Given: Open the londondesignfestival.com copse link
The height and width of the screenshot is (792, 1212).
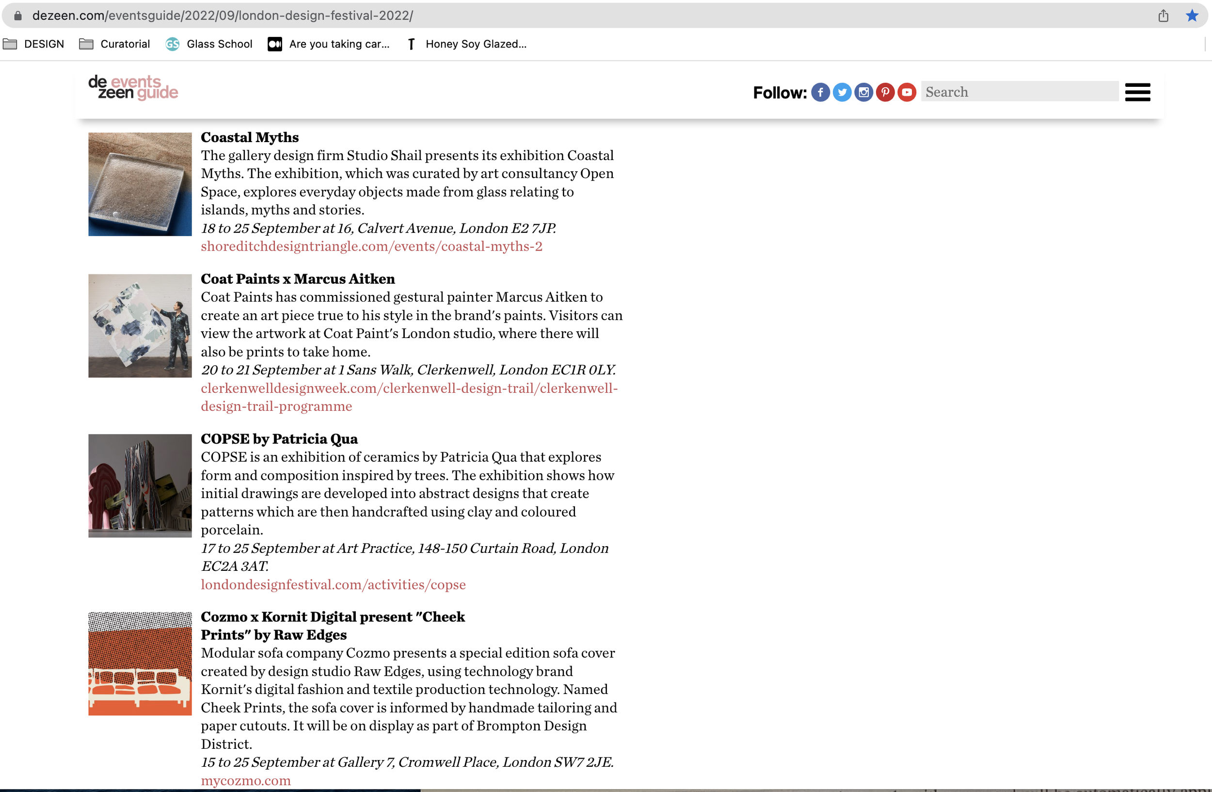Looking at the screenshot, I should coord(333,585).
